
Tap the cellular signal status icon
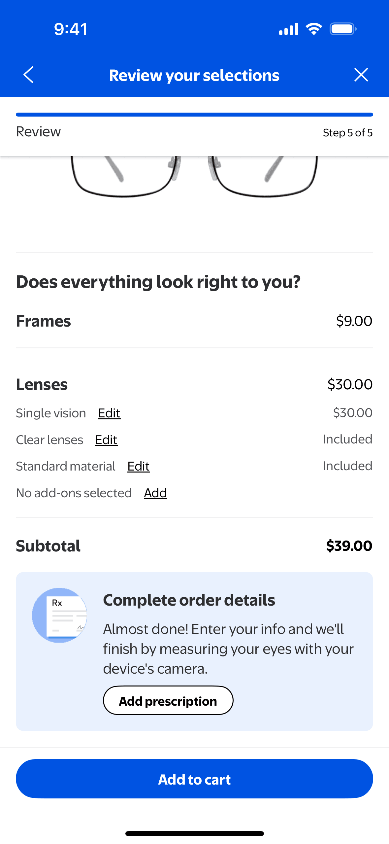[x=289, y=29]
